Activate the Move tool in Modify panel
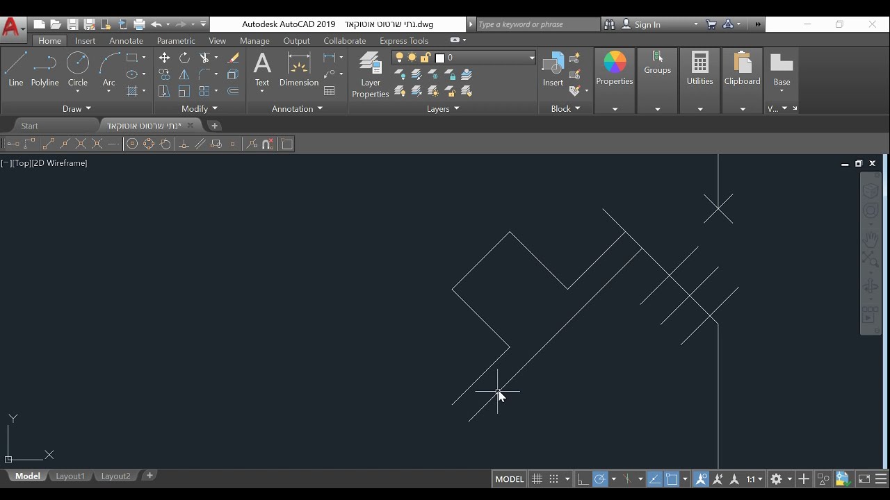The height and width of the screenshot is (500, 890). (x=164, y=58)
